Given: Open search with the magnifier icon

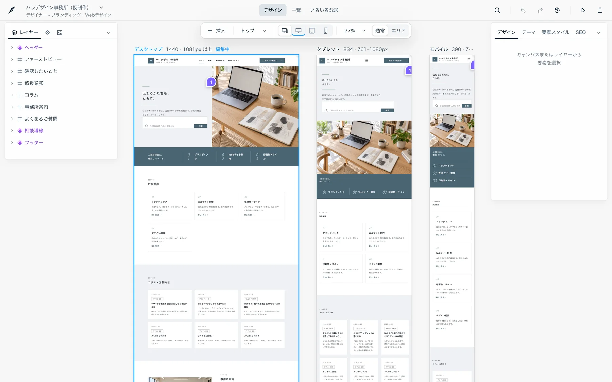Looking at the screenshot, I should click(497, 10).
